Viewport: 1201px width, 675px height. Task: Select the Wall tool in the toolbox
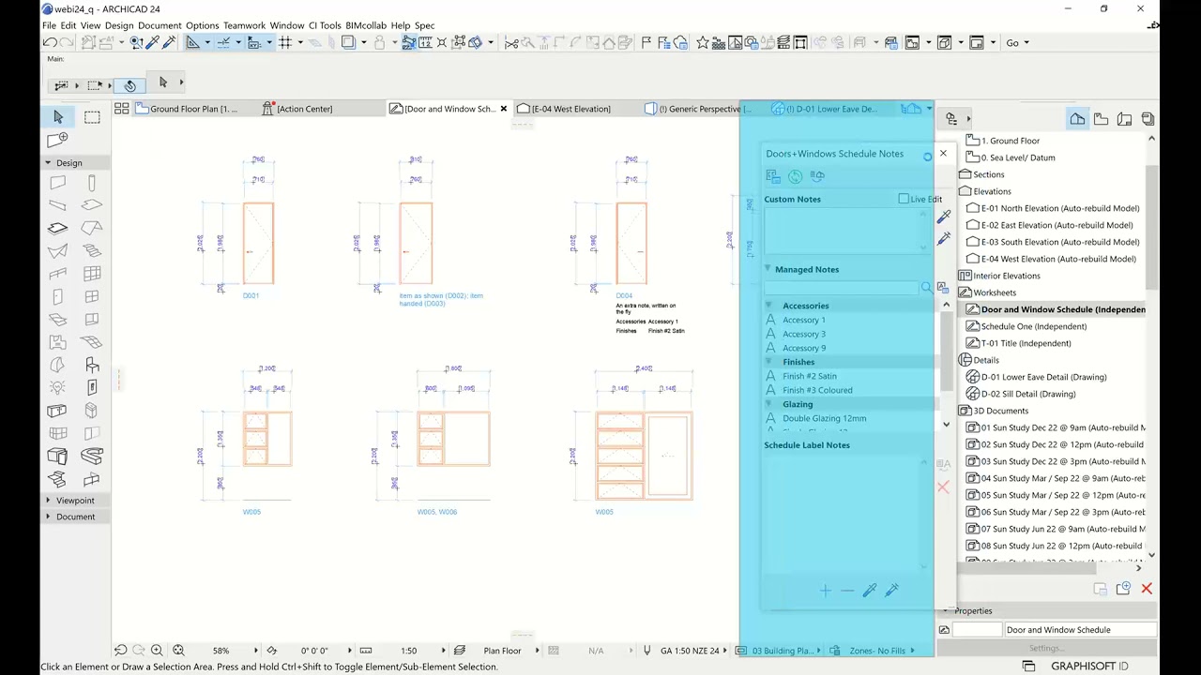pos(57,183)
